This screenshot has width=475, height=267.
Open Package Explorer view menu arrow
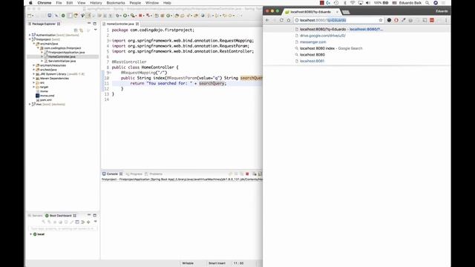pyautogui.click(x=96, y=30)
